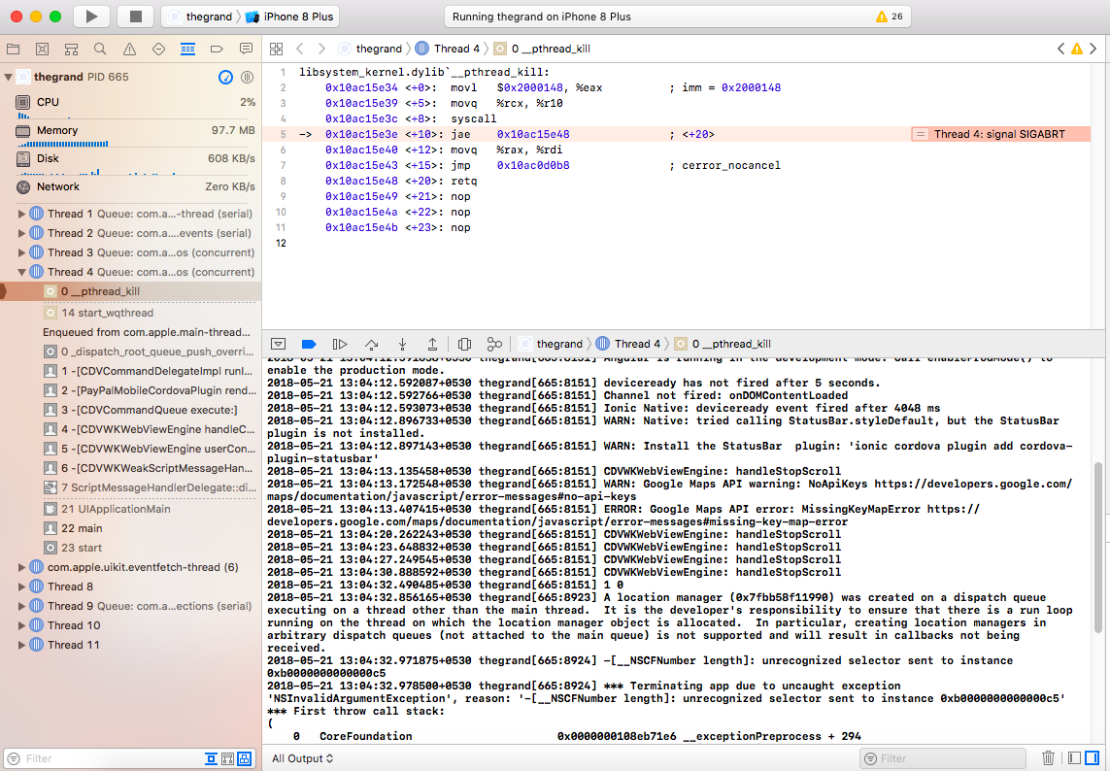This screenshot has height=771, width=1110.
Task: Select the Disk gauge row
Action: [130, 162]
